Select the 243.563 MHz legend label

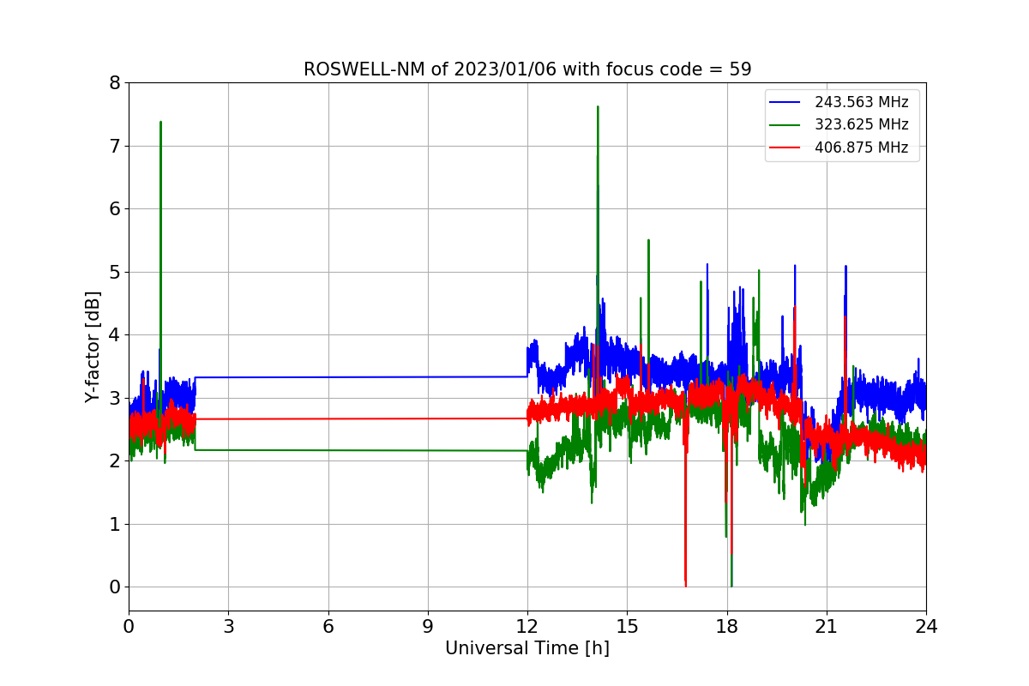coord(861,102)
